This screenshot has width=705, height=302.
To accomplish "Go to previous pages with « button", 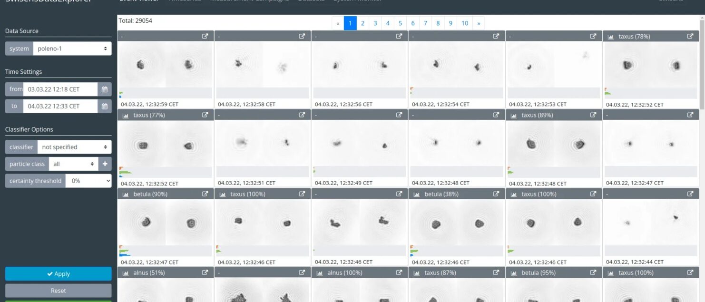I will pyautogui.click(x=338, y=23).
